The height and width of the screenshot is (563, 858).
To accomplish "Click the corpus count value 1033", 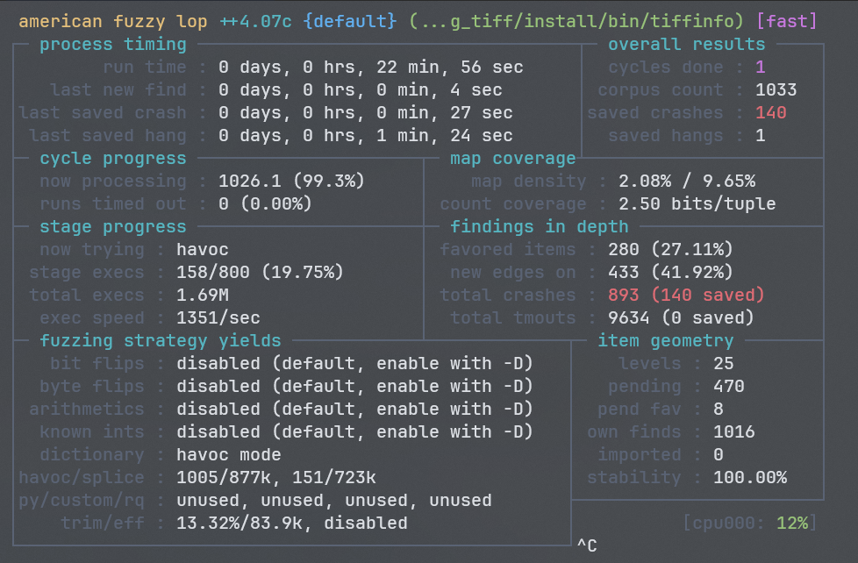I will [776, 90].
